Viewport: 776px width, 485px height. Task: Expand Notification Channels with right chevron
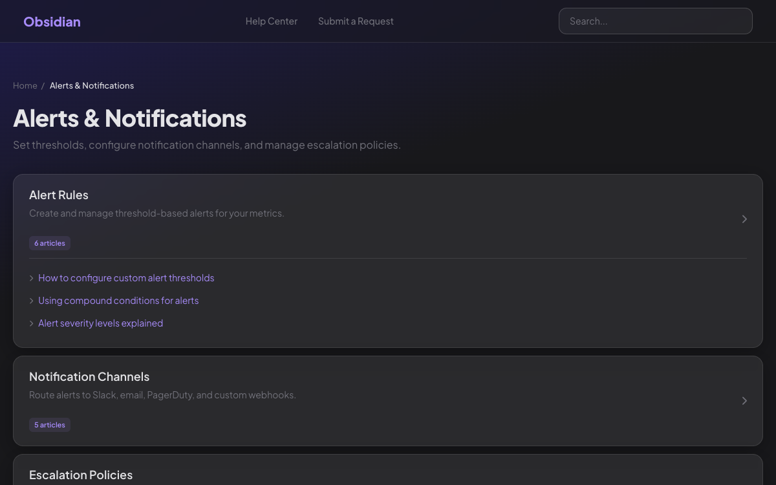pyautogui.click(x=744, y=401)
